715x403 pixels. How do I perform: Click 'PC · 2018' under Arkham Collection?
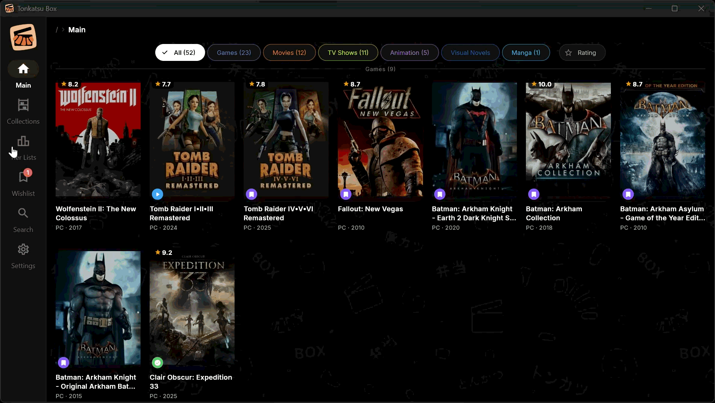click(x=539, y=228)
